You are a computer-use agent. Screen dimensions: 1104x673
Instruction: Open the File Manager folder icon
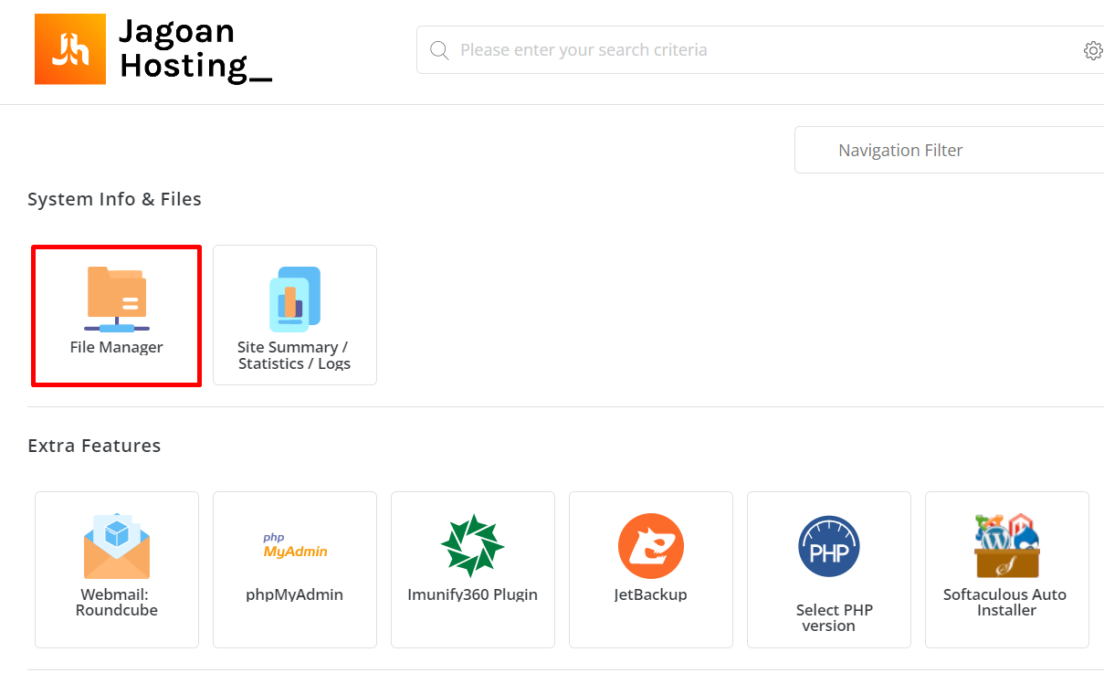117,299
